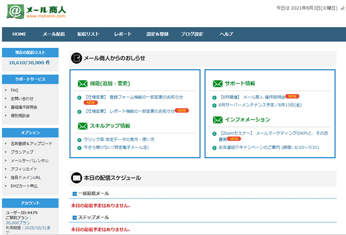
Task: Click the envelope icon beside 機能(追加・変更)
Action: point(82,84)
